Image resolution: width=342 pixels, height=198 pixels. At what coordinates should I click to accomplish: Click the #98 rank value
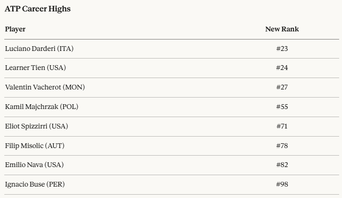pyautogui.click(x=282, y=184)
